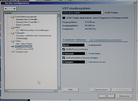The image size is (138, 101).
Task: Select VST-Audiosystem in device tree
Action: (x=23, y=46)
